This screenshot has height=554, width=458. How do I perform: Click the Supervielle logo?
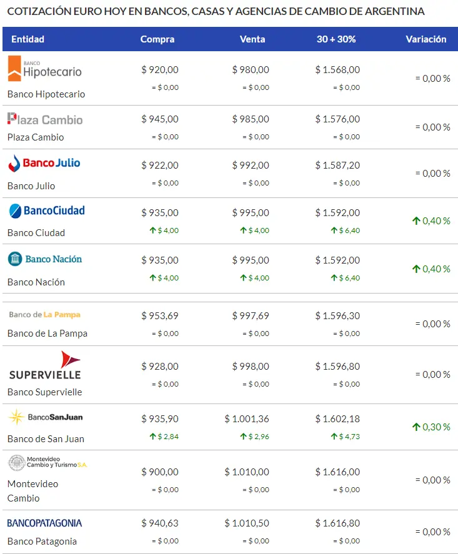point(45,365)
